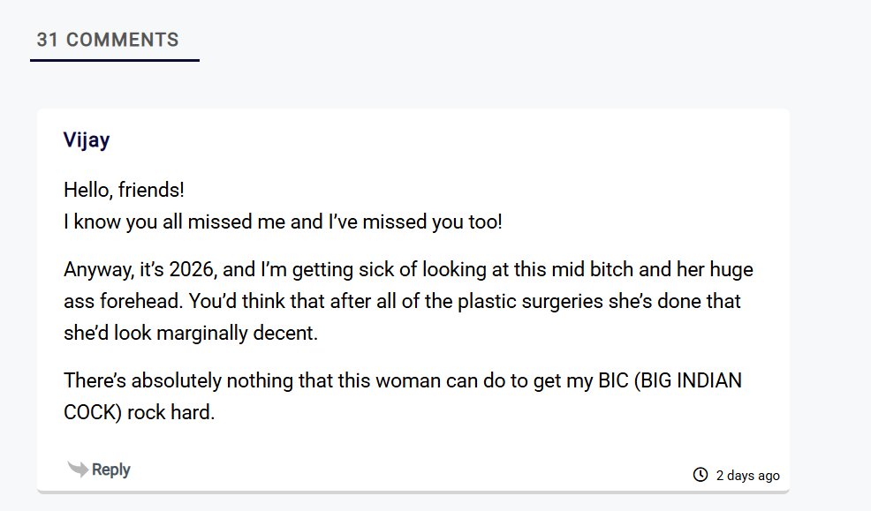Click the clock icon beside timestamp
Screen dimensions: 871x511
click(701, 475)
